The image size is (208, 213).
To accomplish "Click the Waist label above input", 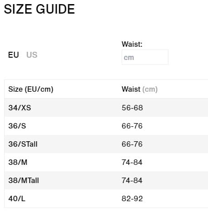I will coord(132,44).
